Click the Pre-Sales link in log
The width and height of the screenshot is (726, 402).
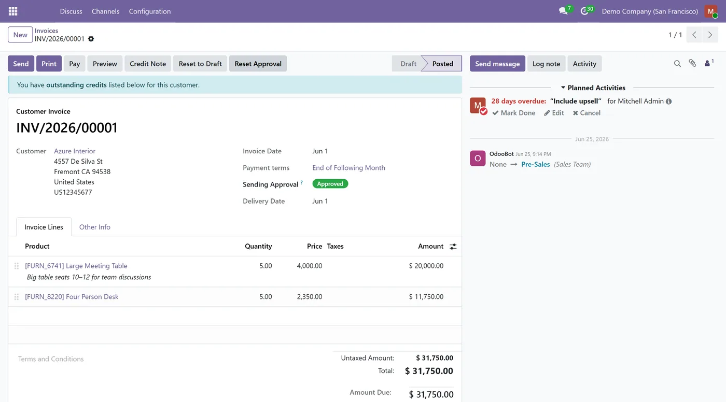(536, 164)
